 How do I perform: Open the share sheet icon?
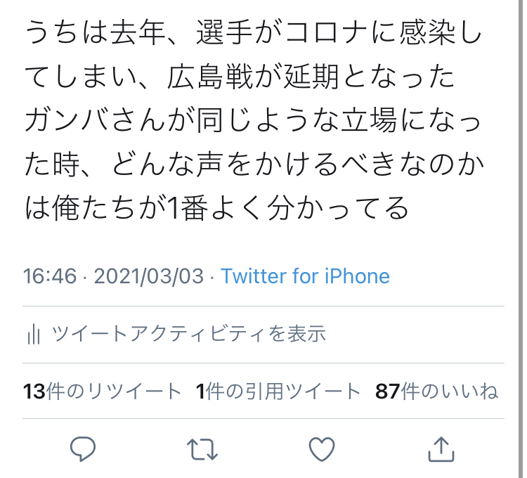pyautogui.click(x=440, y=448)
